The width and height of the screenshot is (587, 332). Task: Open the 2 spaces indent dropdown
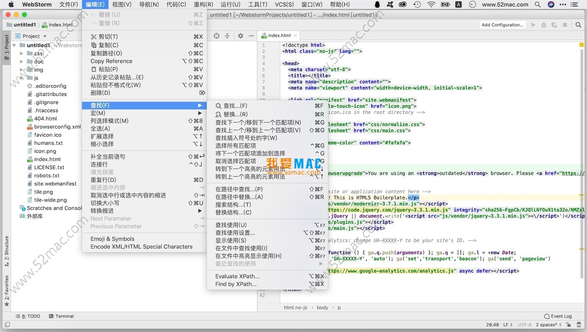click(549, 325)
